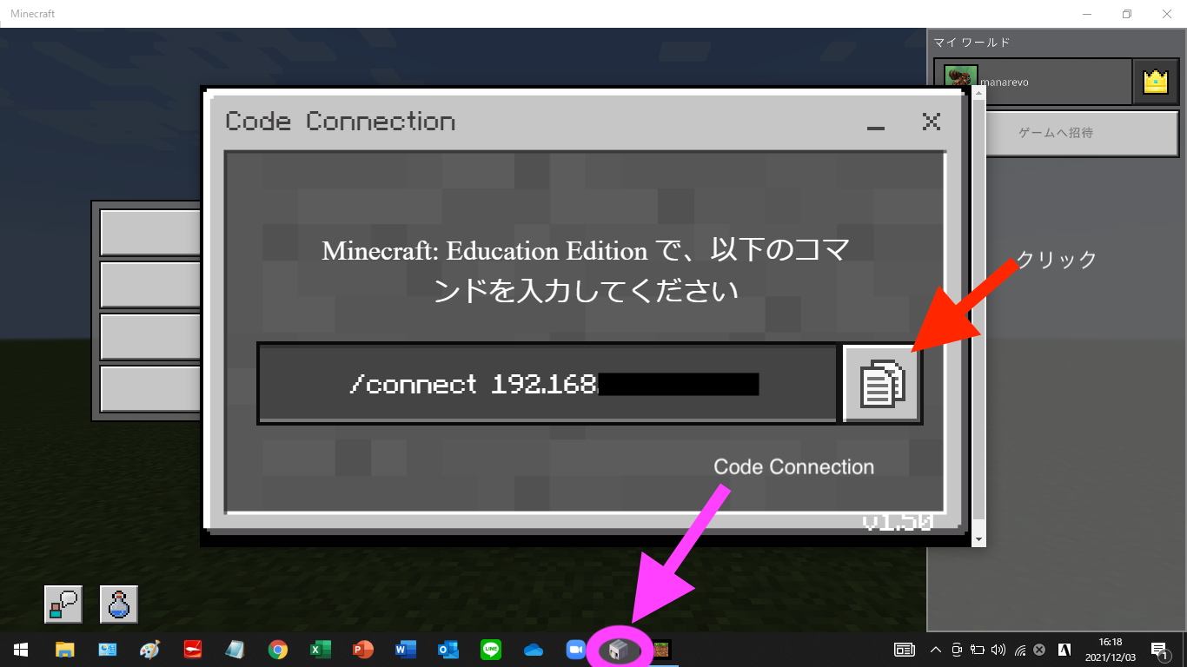Open Excel from the taskbar
This screenshot has width=1187, height=667.
pyautogui.click(x=321, y=649)
